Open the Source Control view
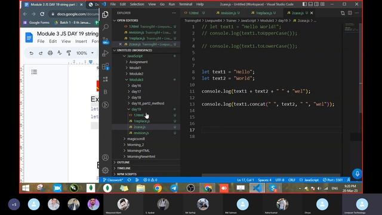The height and width of the screenshot is (215, 382). pos(105,40)
